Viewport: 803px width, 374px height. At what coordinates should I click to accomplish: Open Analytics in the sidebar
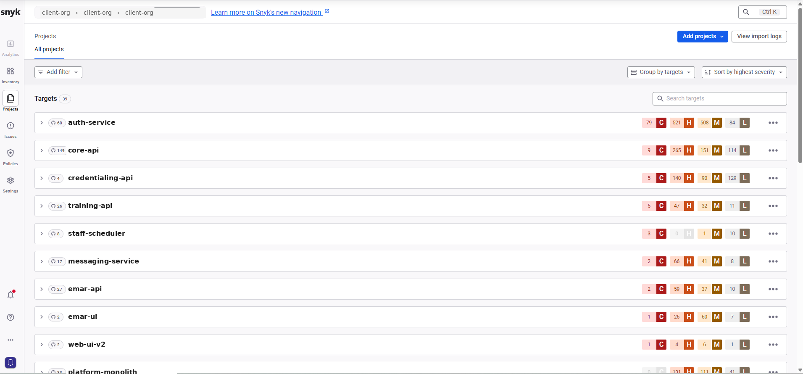(x=11, y=47)
